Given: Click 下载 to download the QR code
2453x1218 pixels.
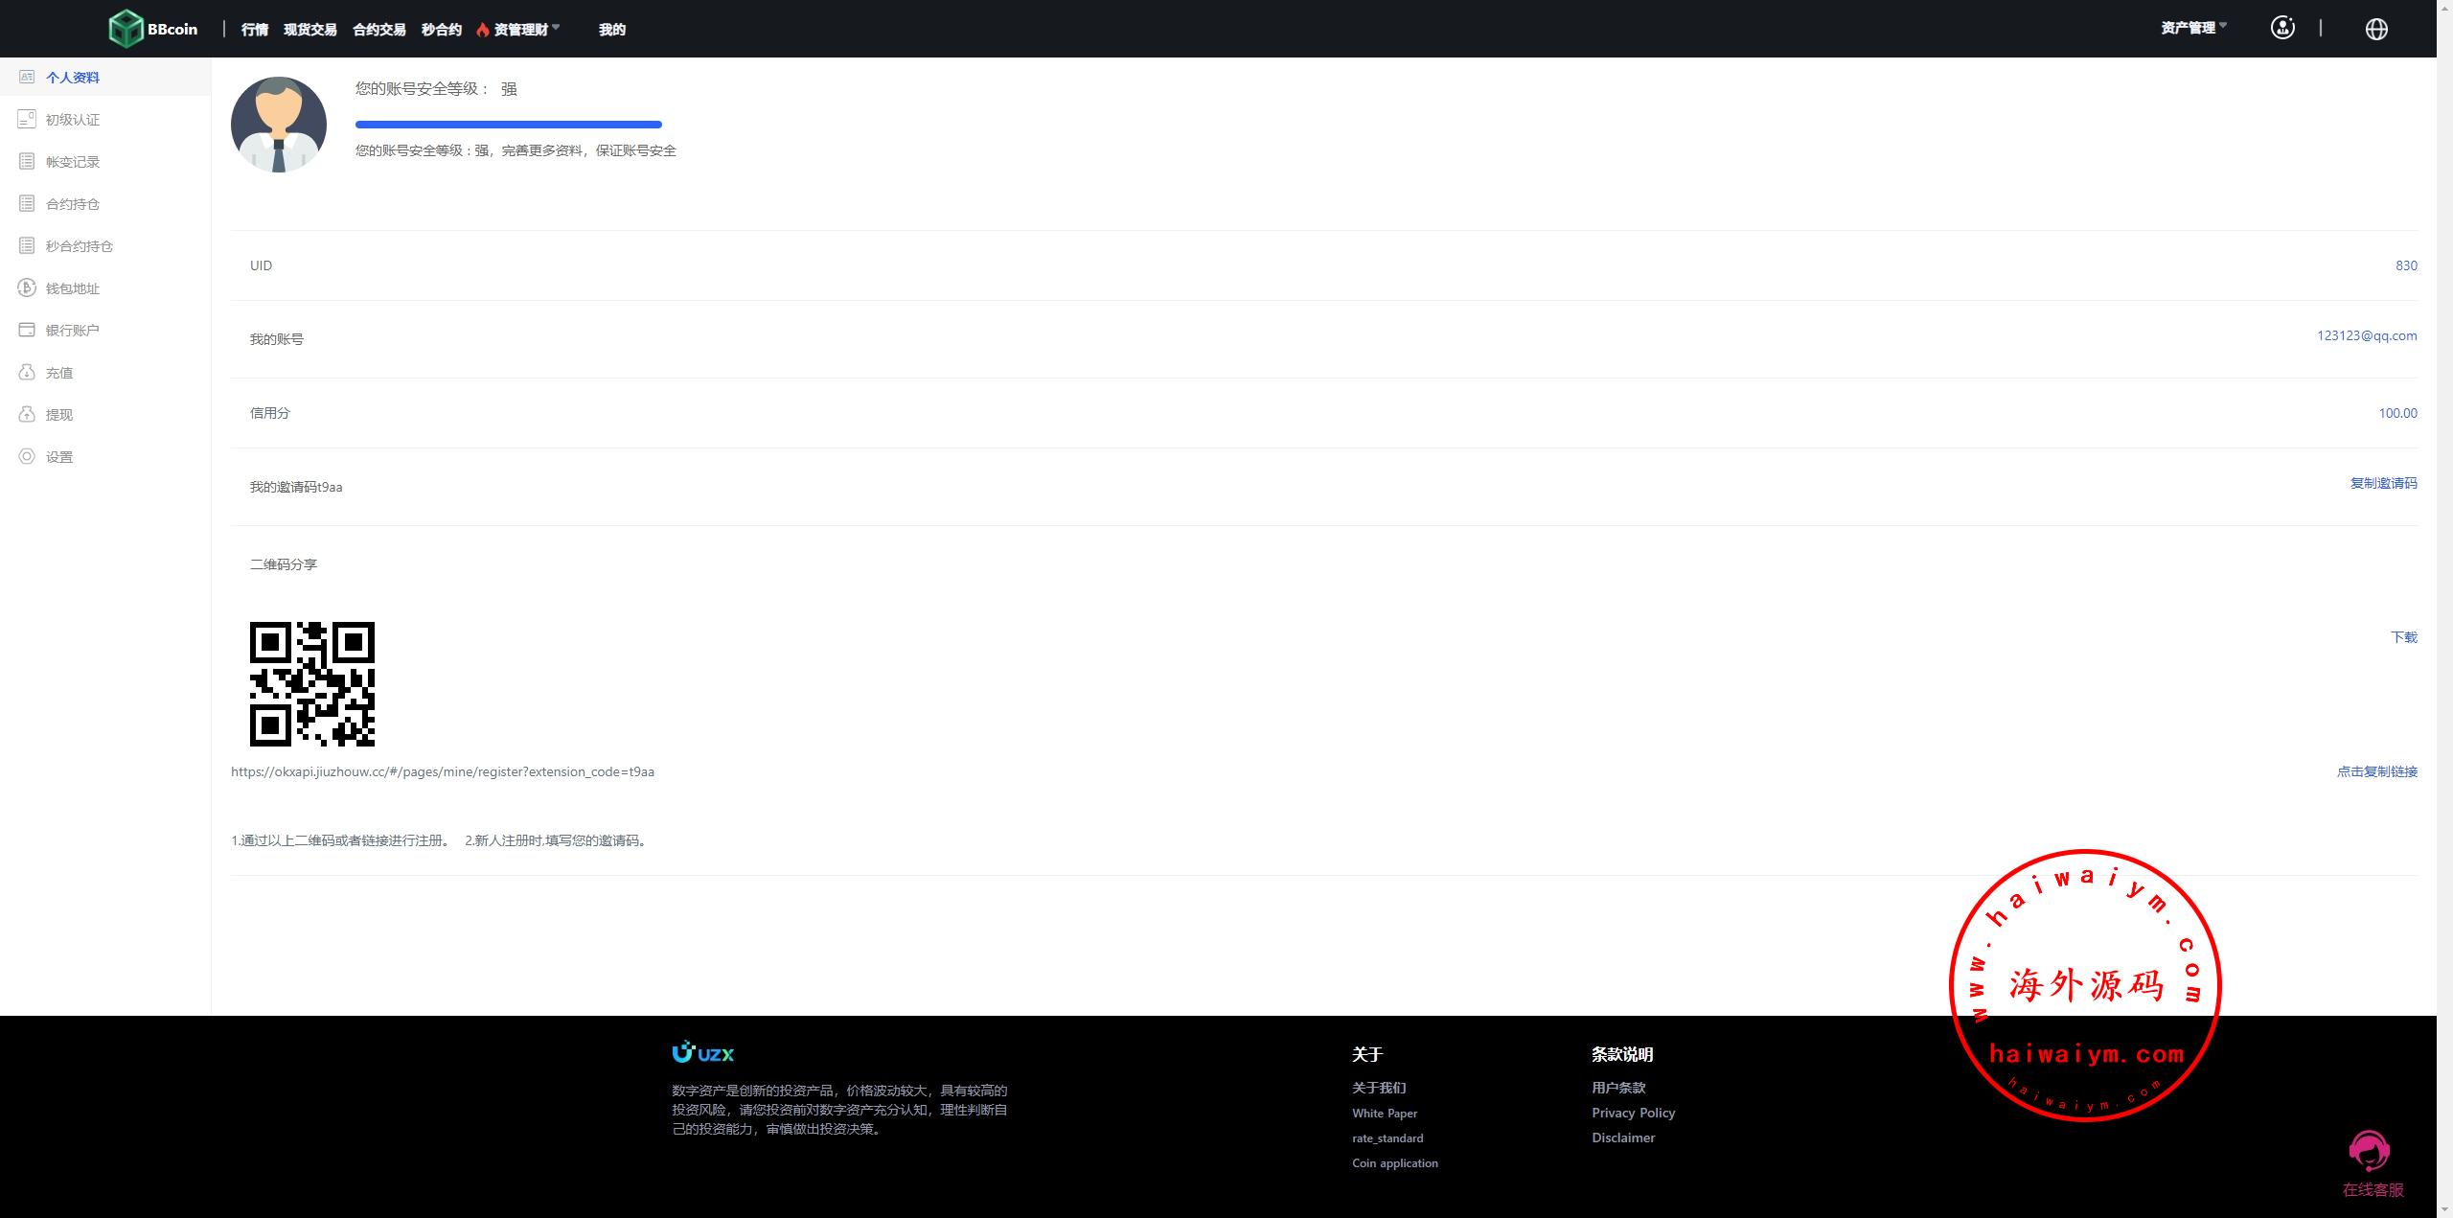Looking at the screenshot, I should click(x=2403, y=637).
